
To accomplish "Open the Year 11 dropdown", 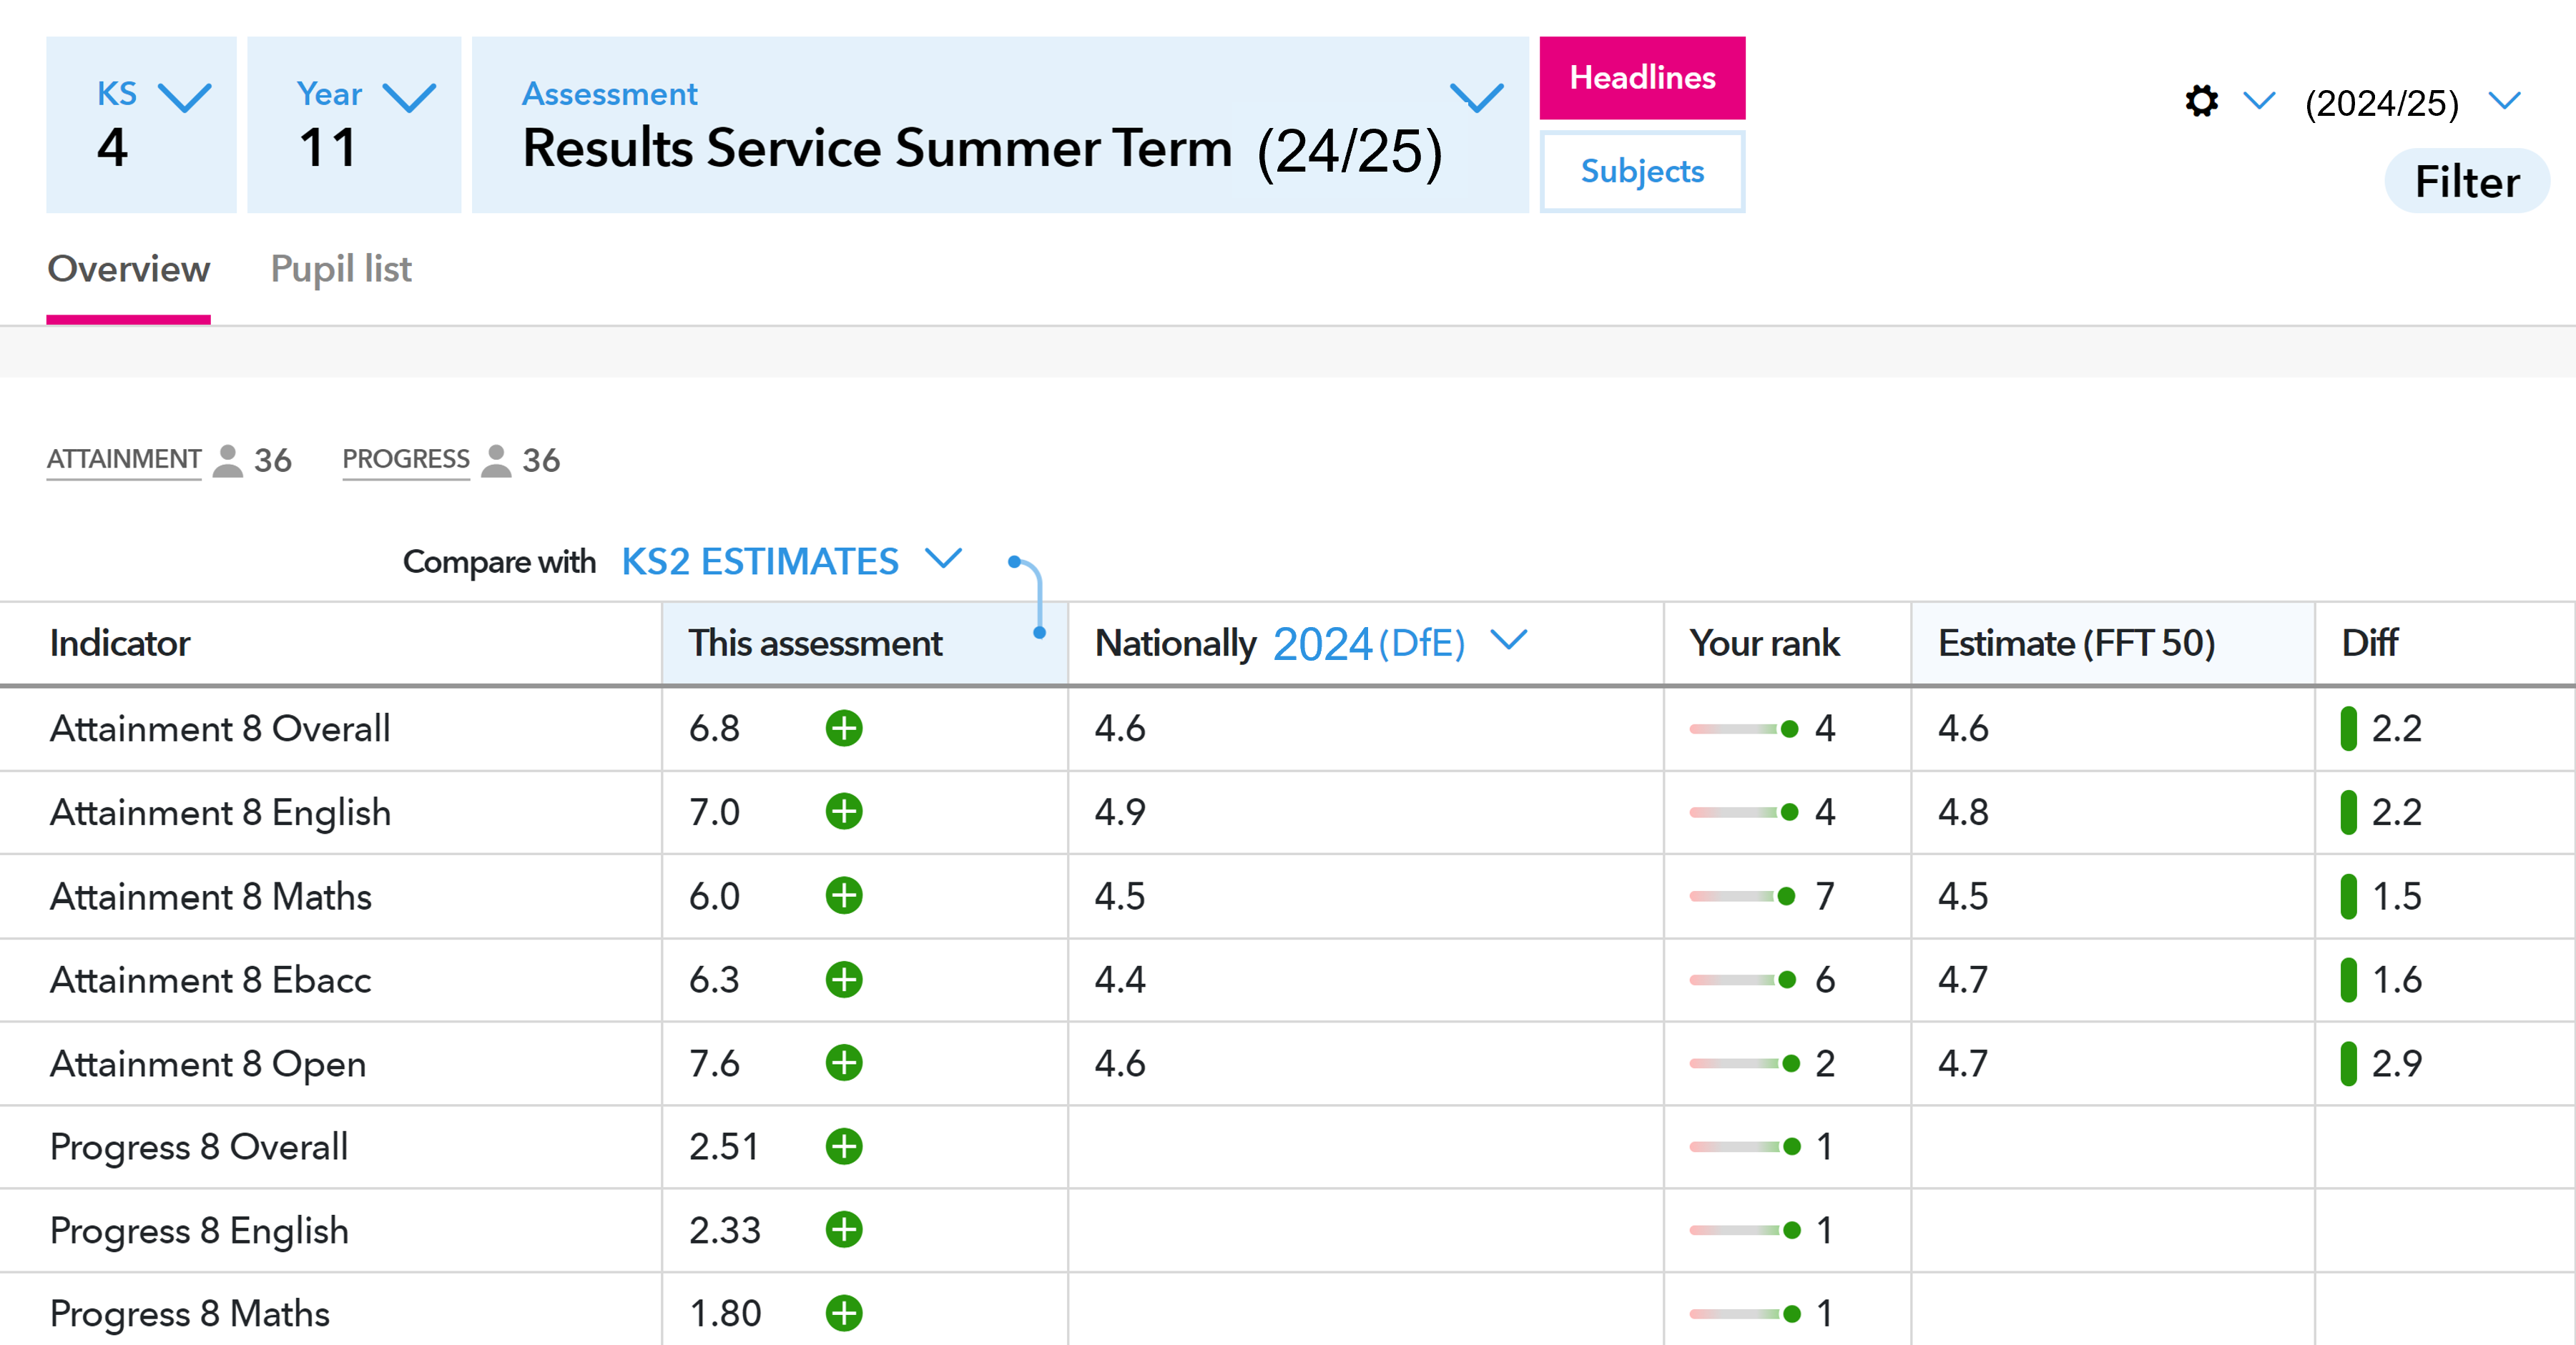I will (x=354, y=125).
